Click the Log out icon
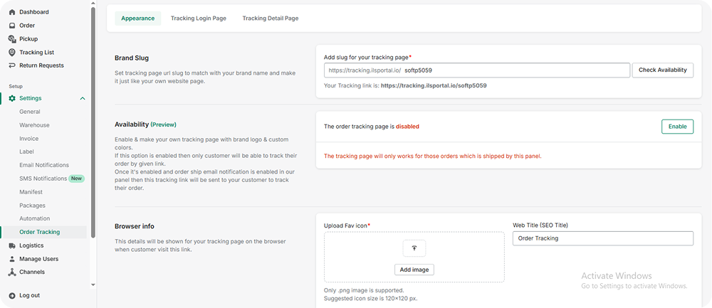 click(12, 295)
